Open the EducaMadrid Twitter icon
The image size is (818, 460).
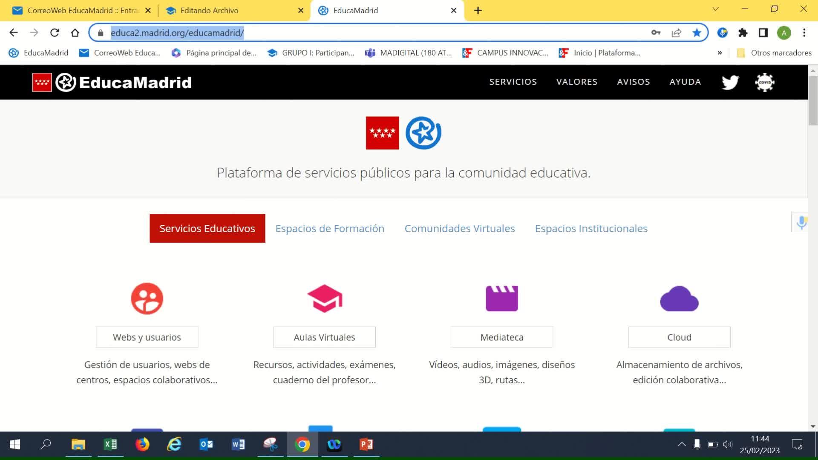click(730, 82)
